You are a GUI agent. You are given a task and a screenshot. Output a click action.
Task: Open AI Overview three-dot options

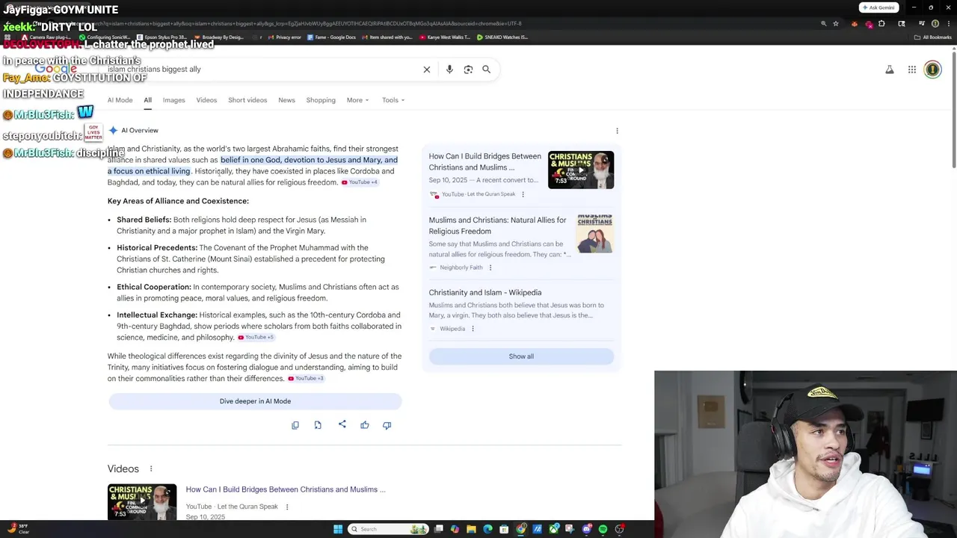[617, 131]
